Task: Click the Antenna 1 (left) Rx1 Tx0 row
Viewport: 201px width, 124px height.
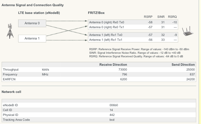Action: [x=133, y=35]
